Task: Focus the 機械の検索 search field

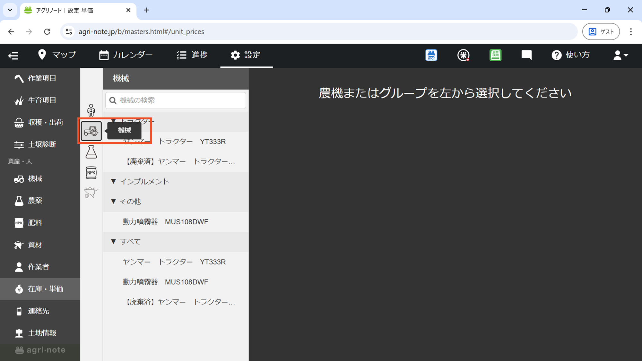Action: click(176, 100)
